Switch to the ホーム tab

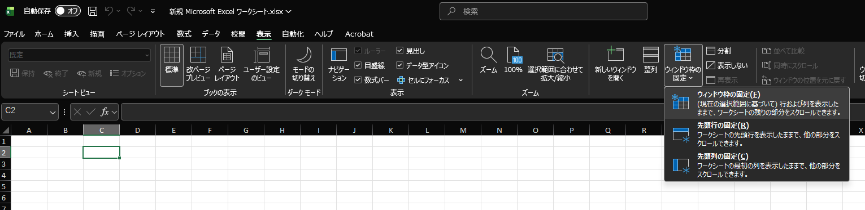click(44, 34)
